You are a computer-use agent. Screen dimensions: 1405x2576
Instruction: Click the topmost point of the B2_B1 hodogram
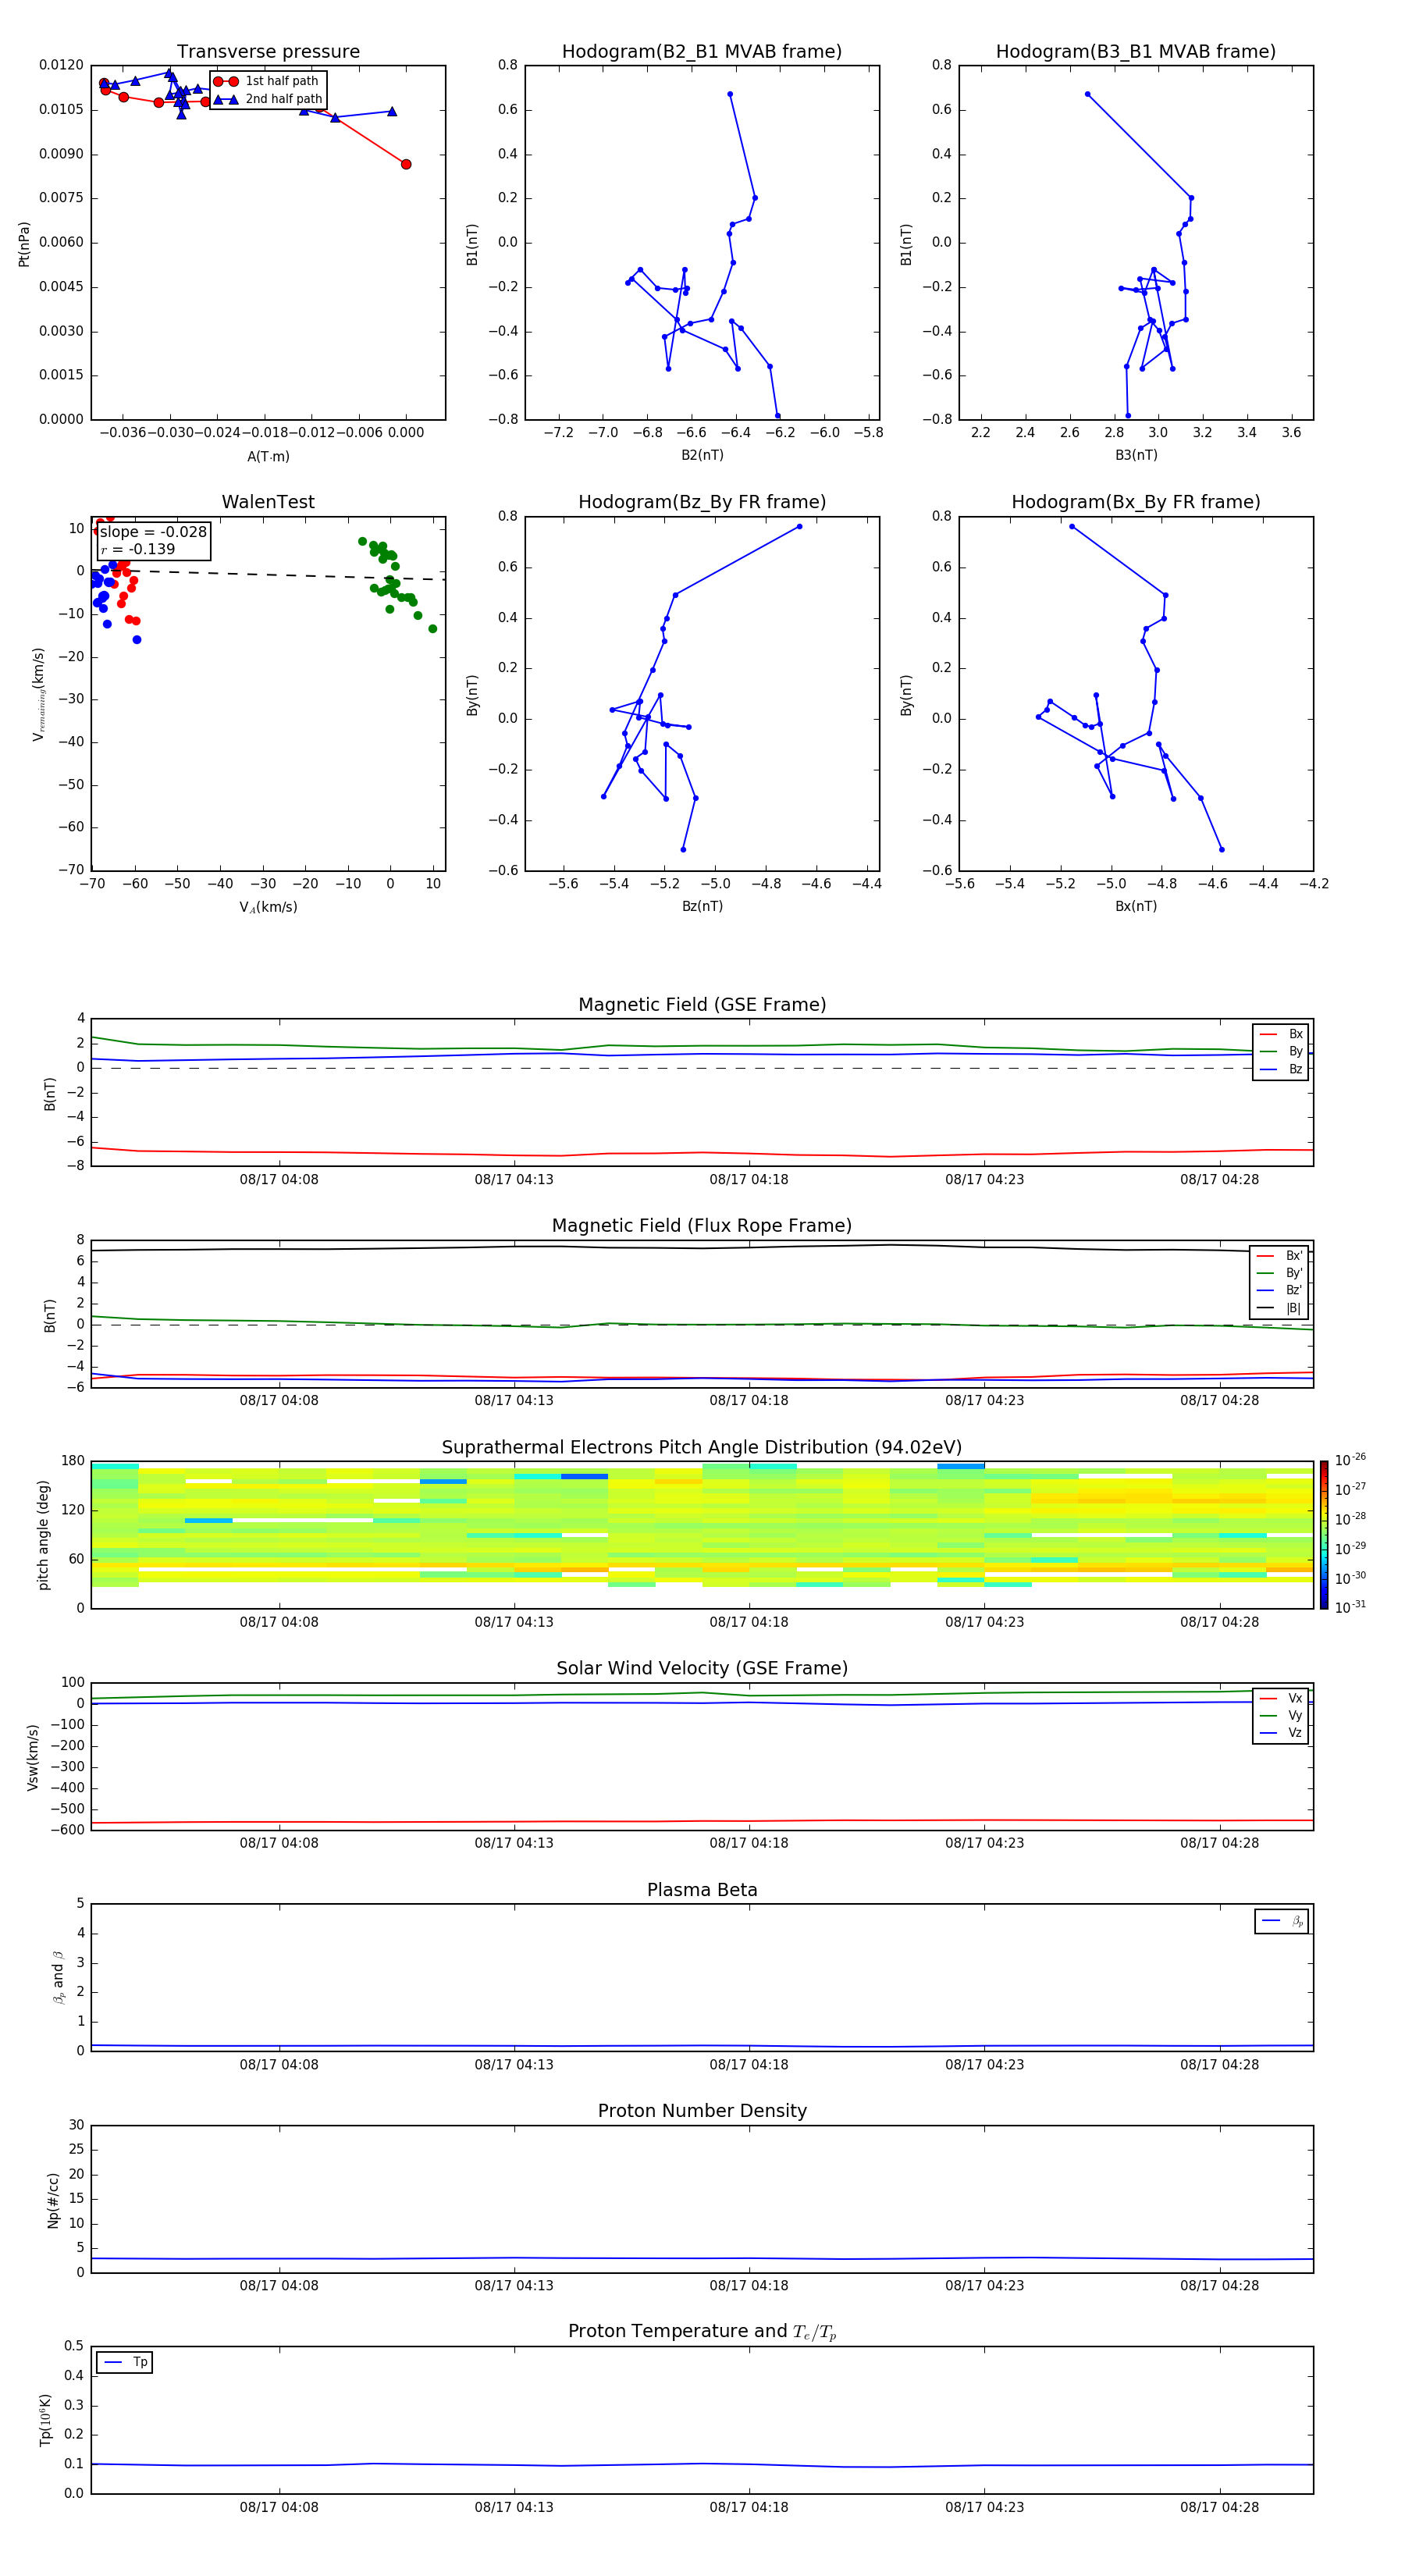click(730, 94)
